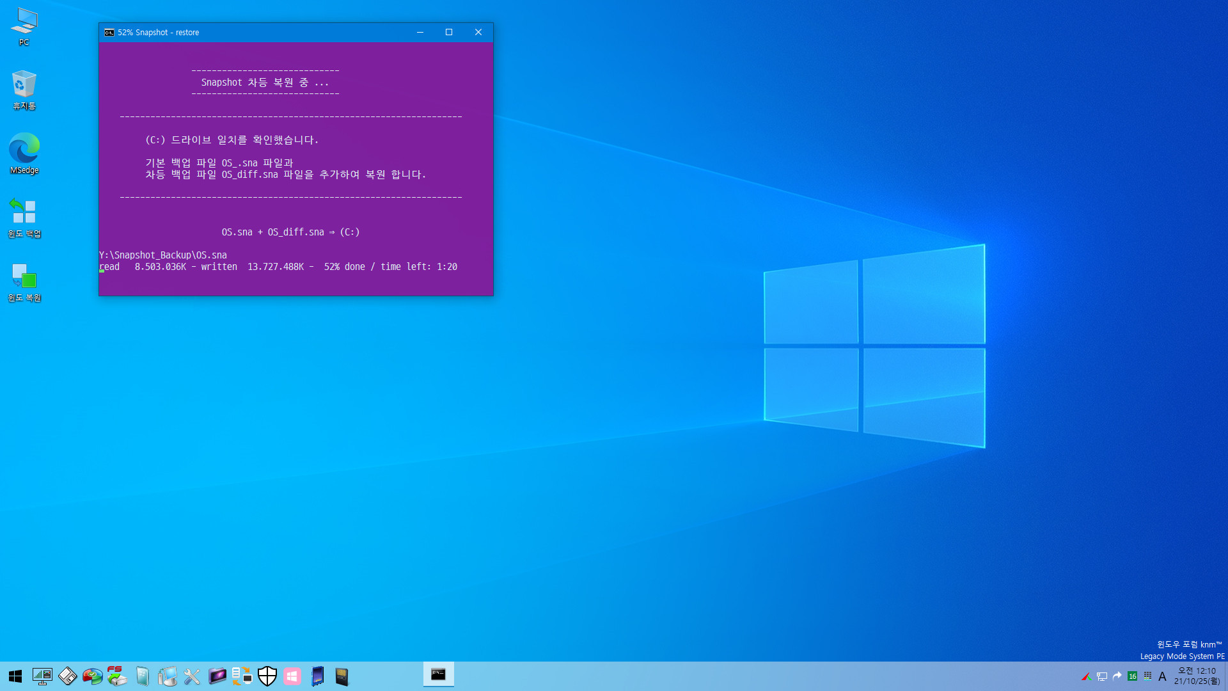Viewport: 1228px width, 691px height.
Task: Select the 윈도 백업 desktop shortcut
Action: (x=24, y=218)
